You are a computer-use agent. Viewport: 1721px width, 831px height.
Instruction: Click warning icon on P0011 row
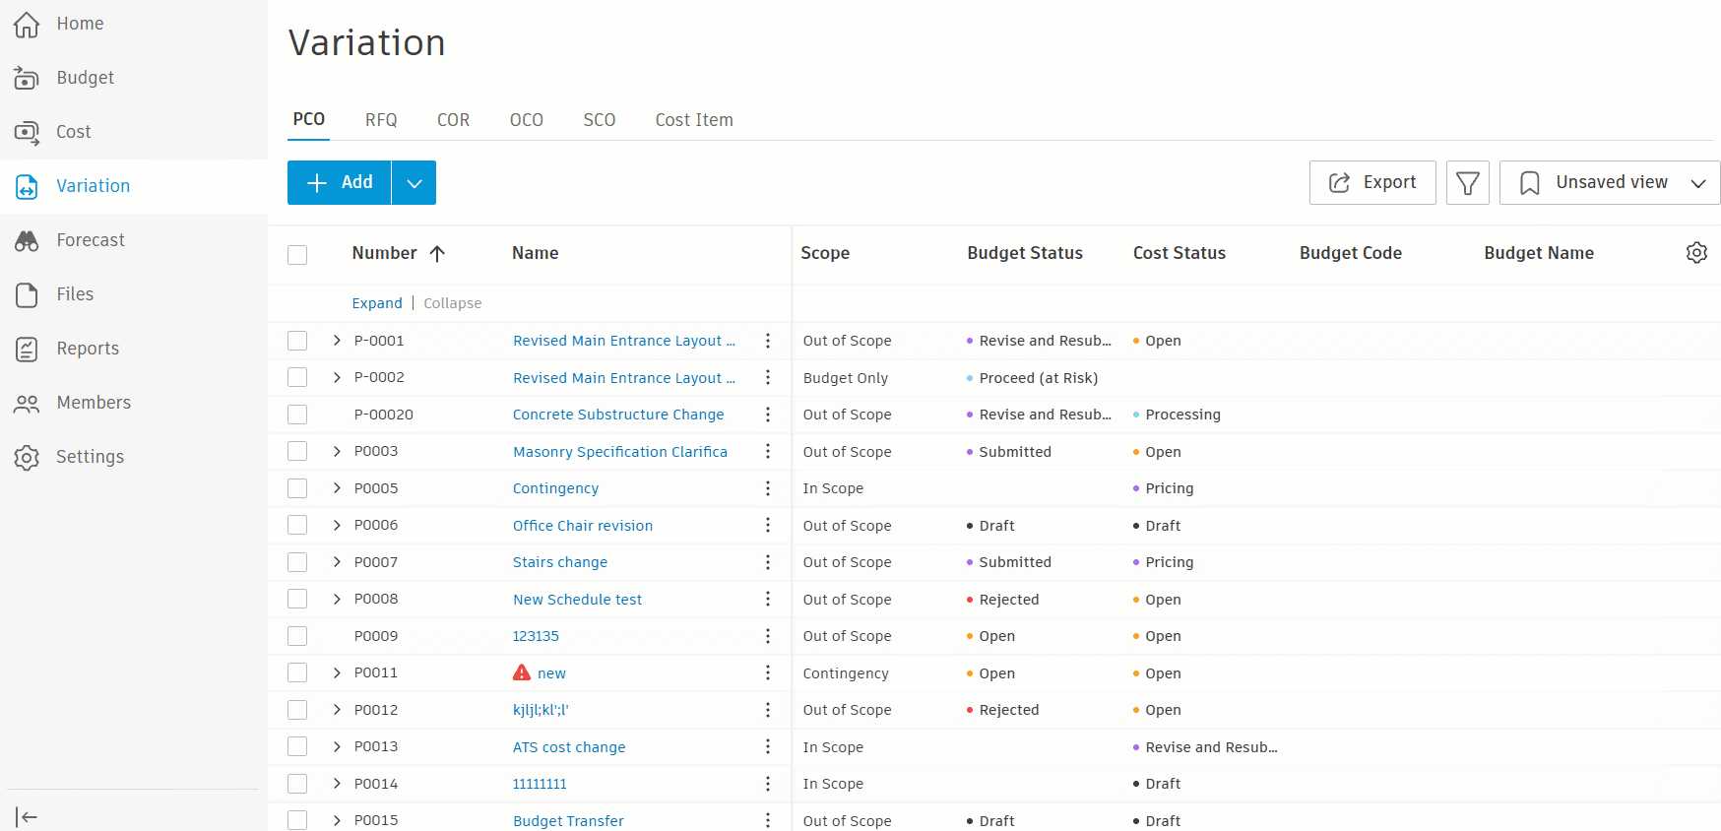pos(522,672)
